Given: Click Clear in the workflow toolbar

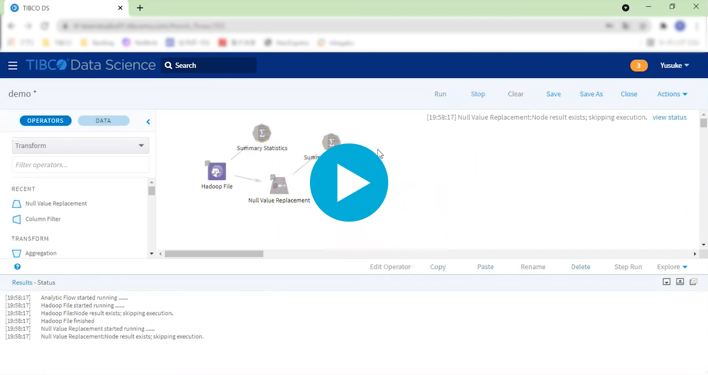Looking at the screenshot, I should [516, 94].
